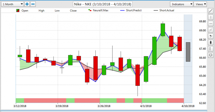
Task: Click the 63.40 price axis label
Action: pos(203,94)
